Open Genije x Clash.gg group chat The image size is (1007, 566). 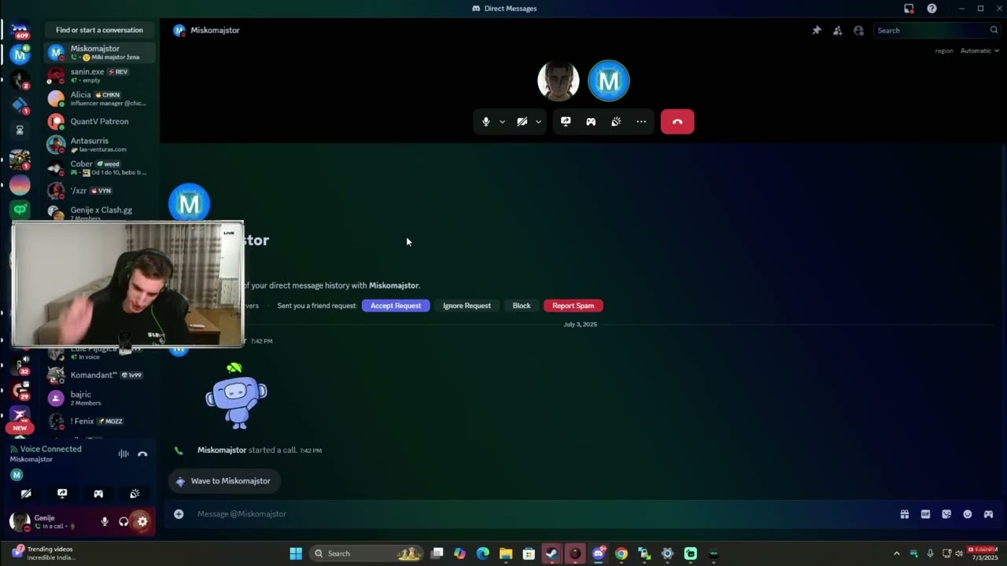tap(99, 212)
